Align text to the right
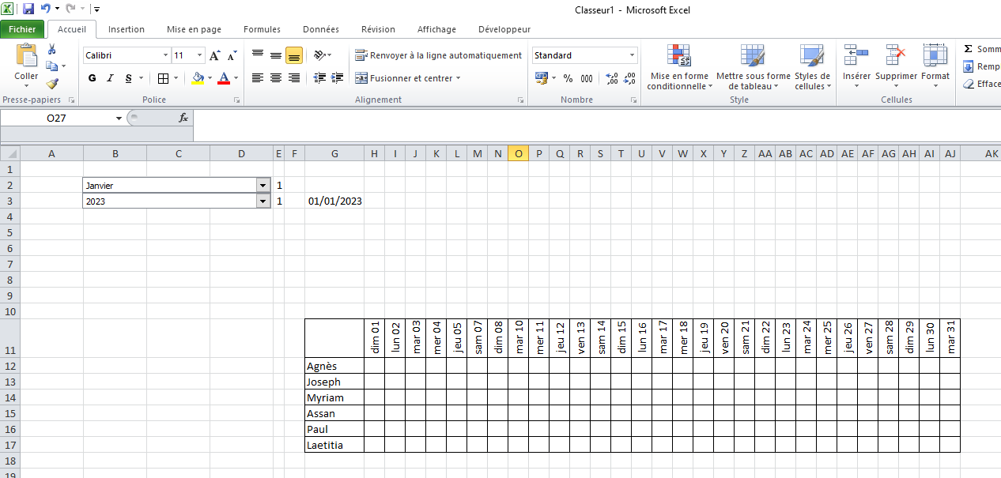This screenshot has height=478, width=1001. 294,77
